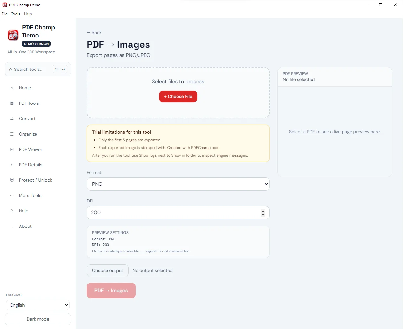Click 'No output selected' text
This screenshot has width=403, height=329.
153,270
